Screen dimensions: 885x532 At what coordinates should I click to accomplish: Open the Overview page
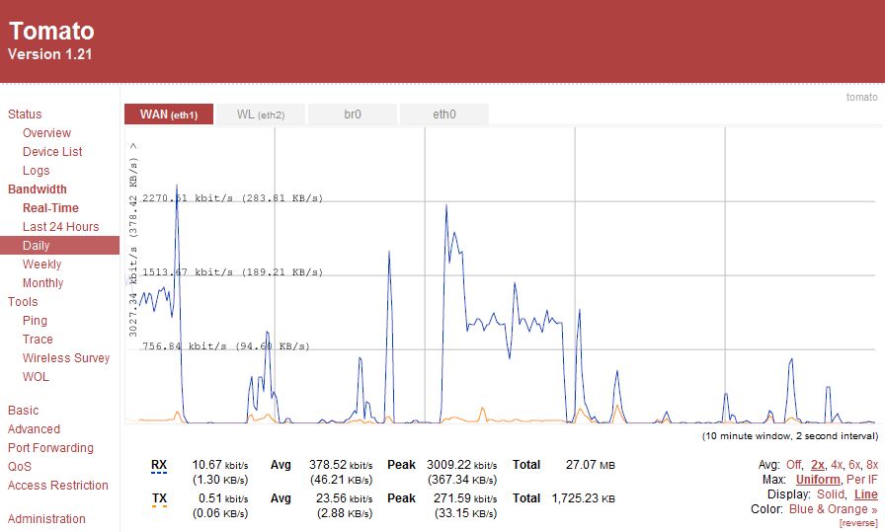click(46, 133)
